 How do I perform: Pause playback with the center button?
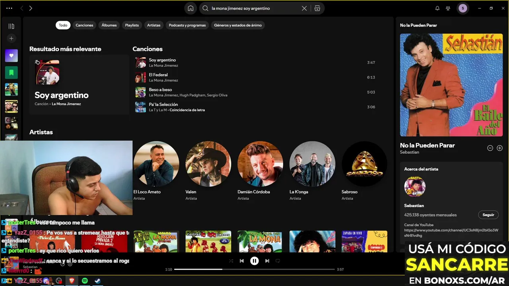pos(254,261)
